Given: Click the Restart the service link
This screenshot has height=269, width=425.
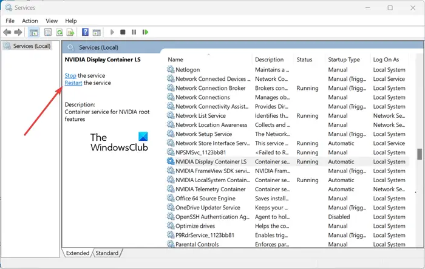Looking at the screenshot, I should (x=73, y=83).
